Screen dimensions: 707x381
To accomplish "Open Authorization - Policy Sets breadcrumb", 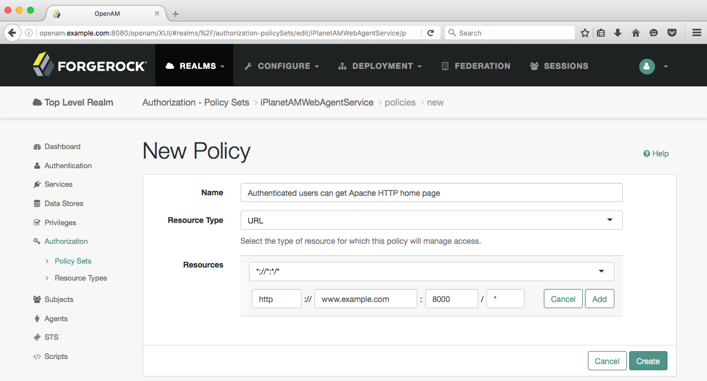I will 196,103.
